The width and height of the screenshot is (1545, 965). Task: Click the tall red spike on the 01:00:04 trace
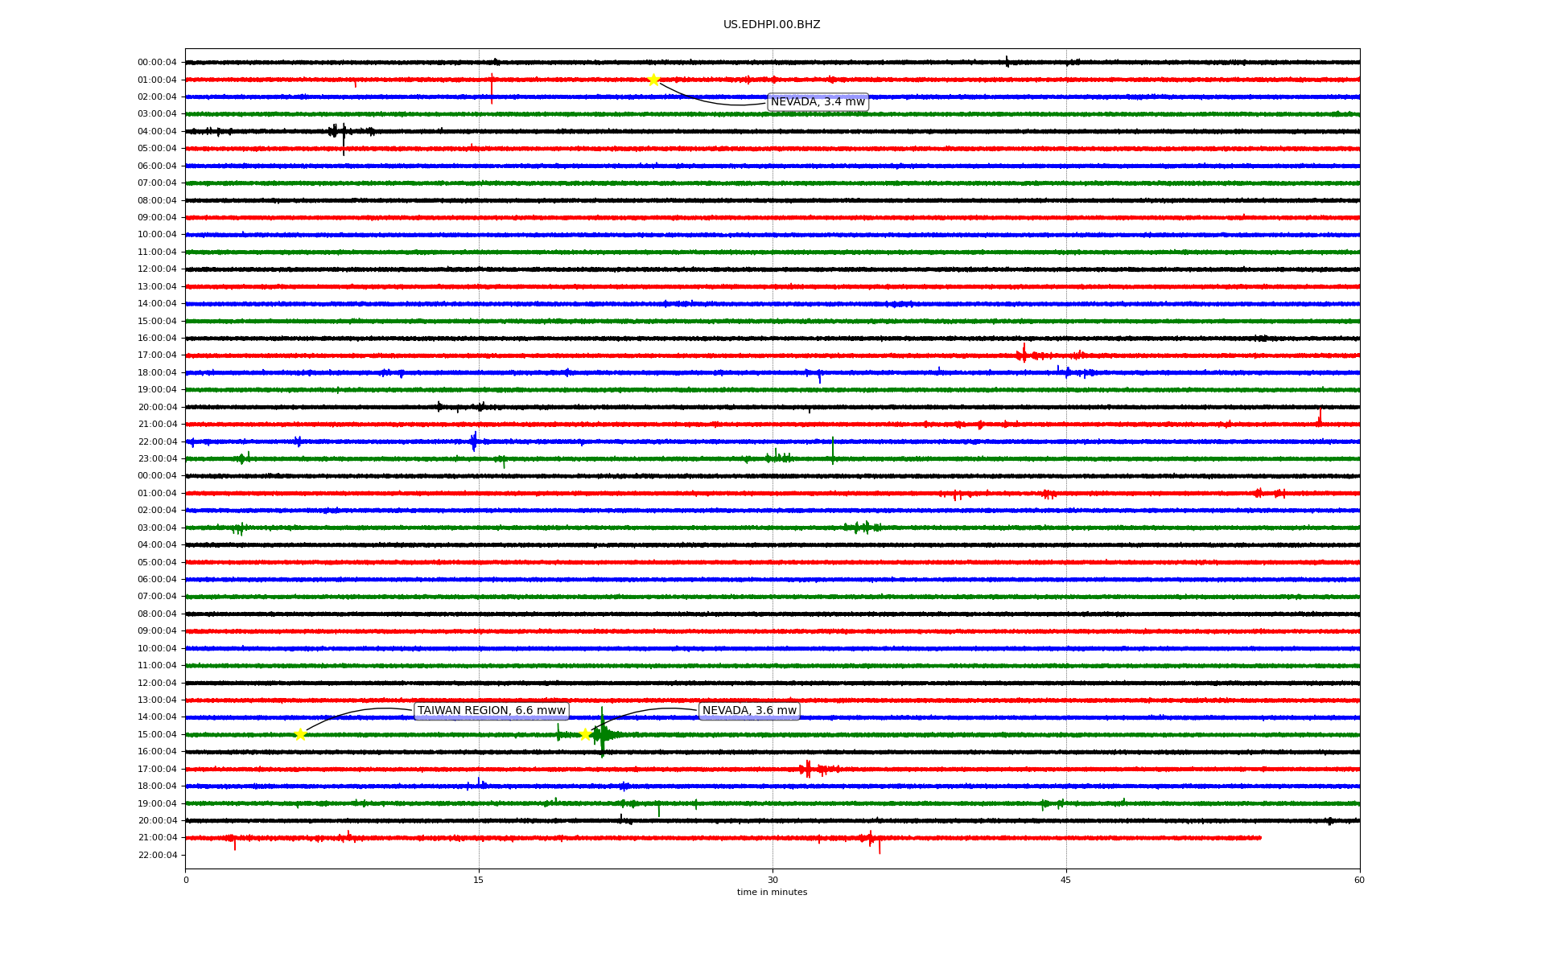[x=492, y=87]
